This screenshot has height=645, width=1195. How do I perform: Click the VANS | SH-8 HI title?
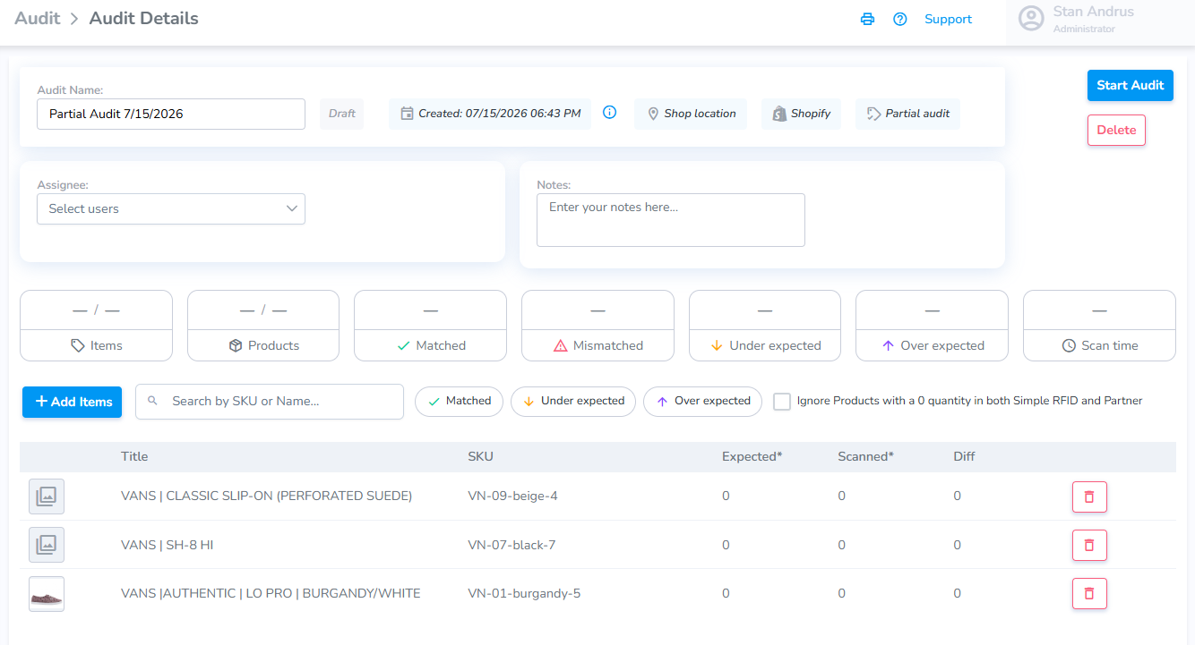[x=167, y=545]
